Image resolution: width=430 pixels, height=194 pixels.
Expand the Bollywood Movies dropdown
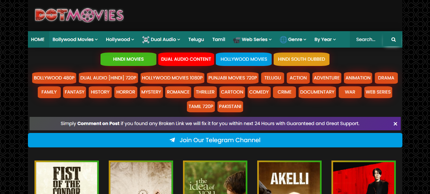(75, 39)
